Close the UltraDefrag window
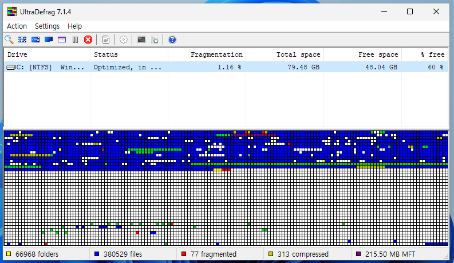The height and width of the screenshot is (263, 454). tap(436, 11)
